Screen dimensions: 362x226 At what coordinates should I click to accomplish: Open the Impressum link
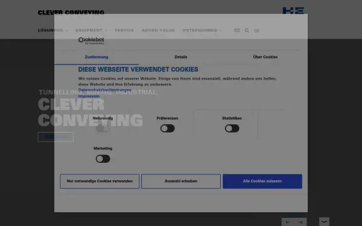pos(89,96)
